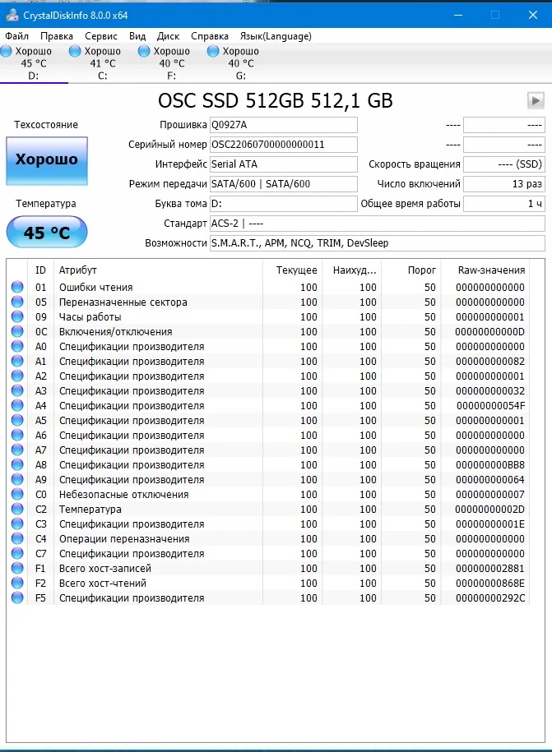Select disk C: tab at 41 °C
The width and height of the screenshot is (552, 752).
coord(102,63)
